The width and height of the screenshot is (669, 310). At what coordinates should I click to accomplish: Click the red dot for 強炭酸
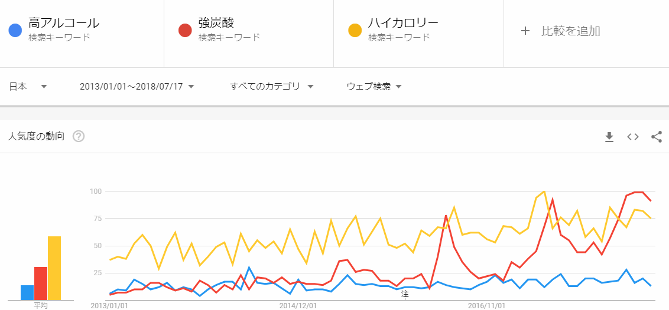[186, 30]
